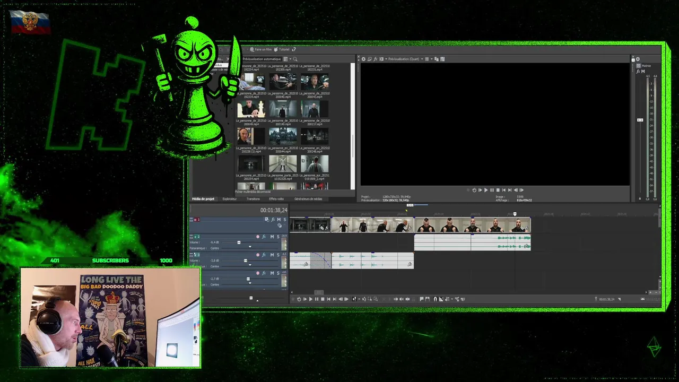679x382 pixels.
Task: Expand the overlay grid dropdown arrow
Action: click(x=432, y=59)
